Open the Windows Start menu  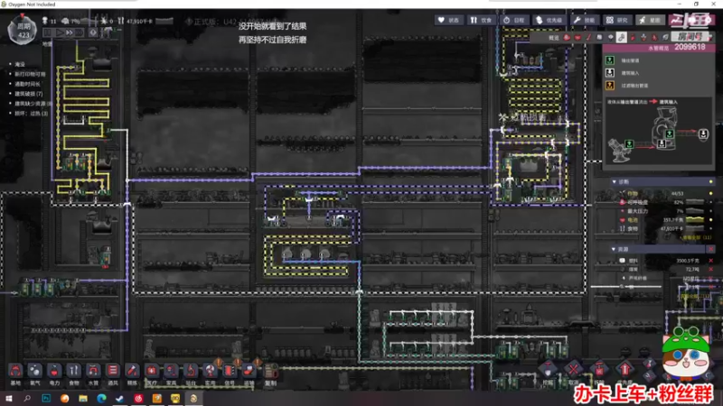click(9, 398)
